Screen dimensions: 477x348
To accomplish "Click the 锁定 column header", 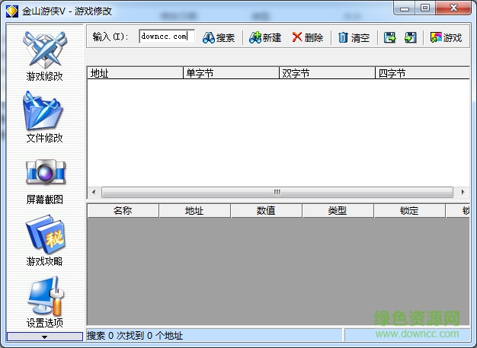I will click(409, 211).
